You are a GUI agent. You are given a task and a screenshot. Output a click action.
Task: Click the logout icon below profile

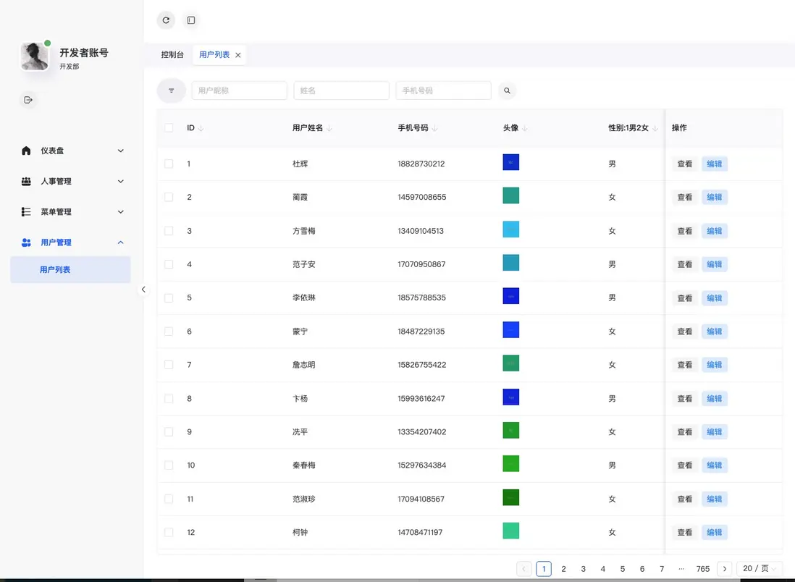tap(28, 100)
